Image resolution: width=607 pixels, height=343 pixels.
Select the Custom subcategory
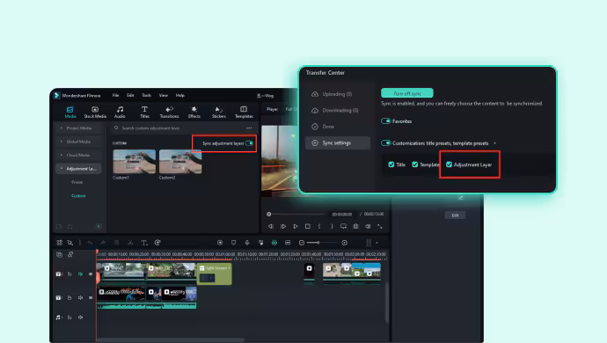(x=78, y=196)
